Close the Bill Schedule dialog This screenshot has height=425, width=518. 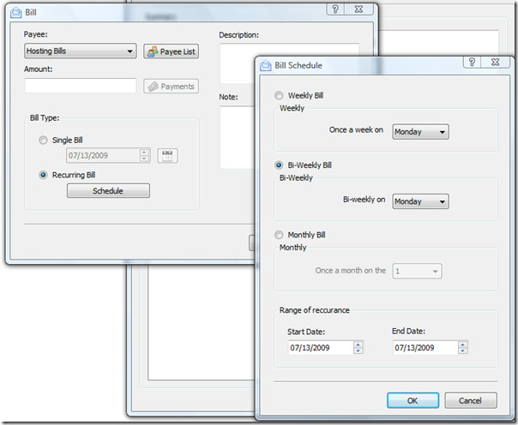coord(496,62)
